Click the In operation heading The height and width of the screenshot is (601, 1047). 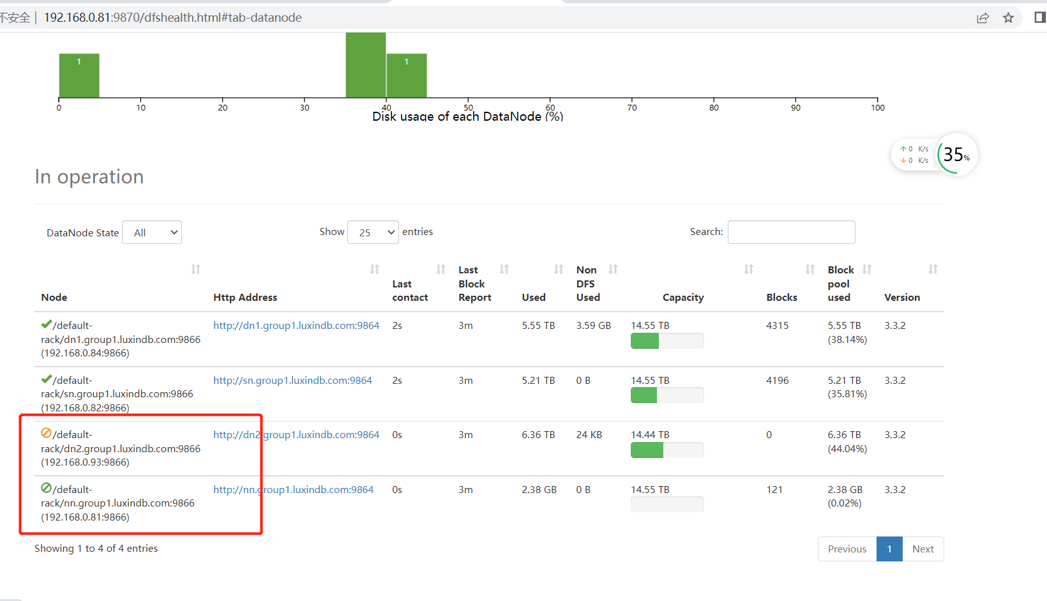click(x=89, y=177)
